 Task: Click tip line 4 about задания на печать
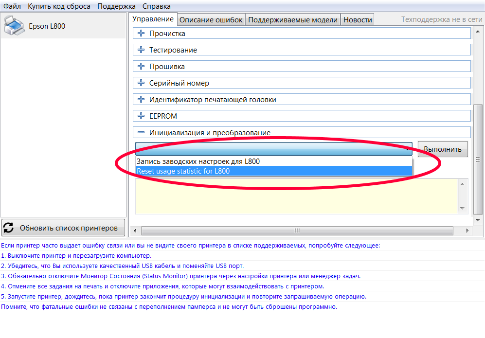point(162,286)
